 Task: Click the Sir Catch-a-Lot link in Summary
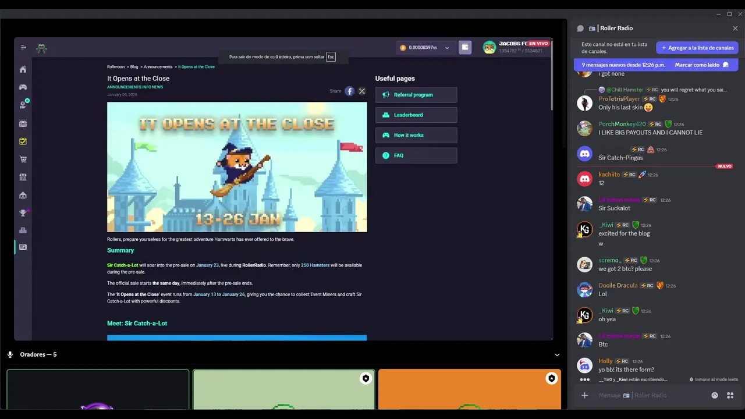pyautogui.click(x=123, y=265)
